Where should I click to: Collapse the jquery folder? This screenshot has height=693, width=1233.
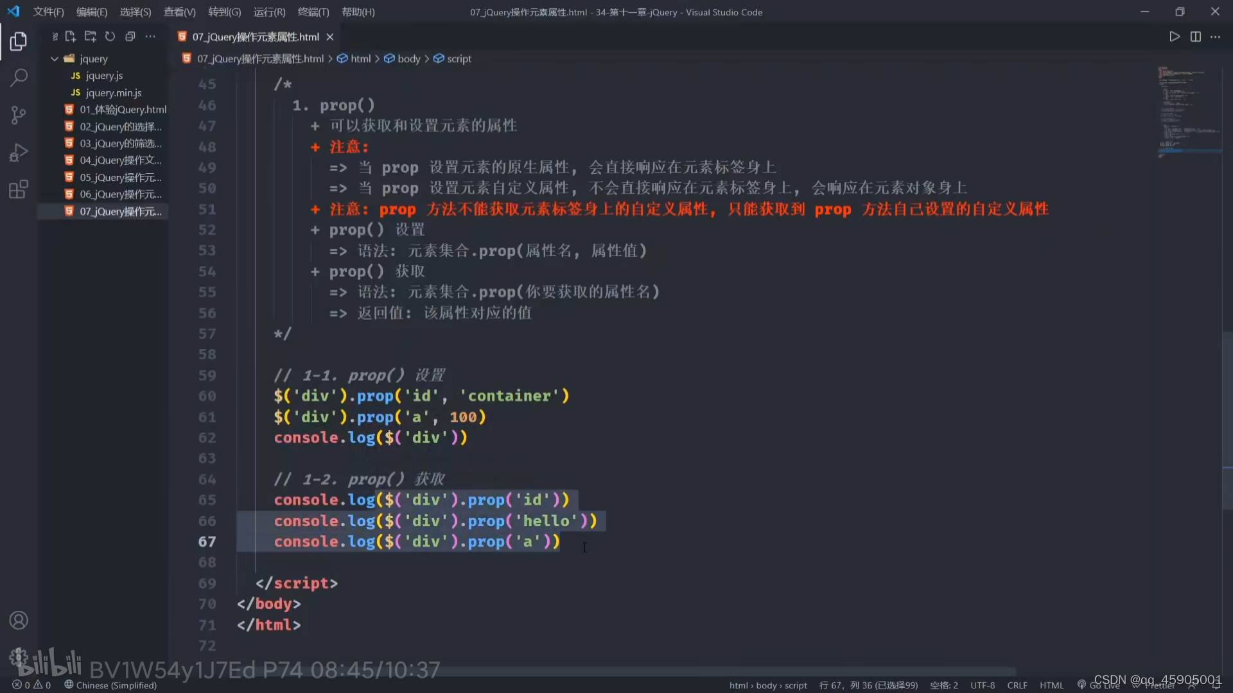(x=55, y=58)
